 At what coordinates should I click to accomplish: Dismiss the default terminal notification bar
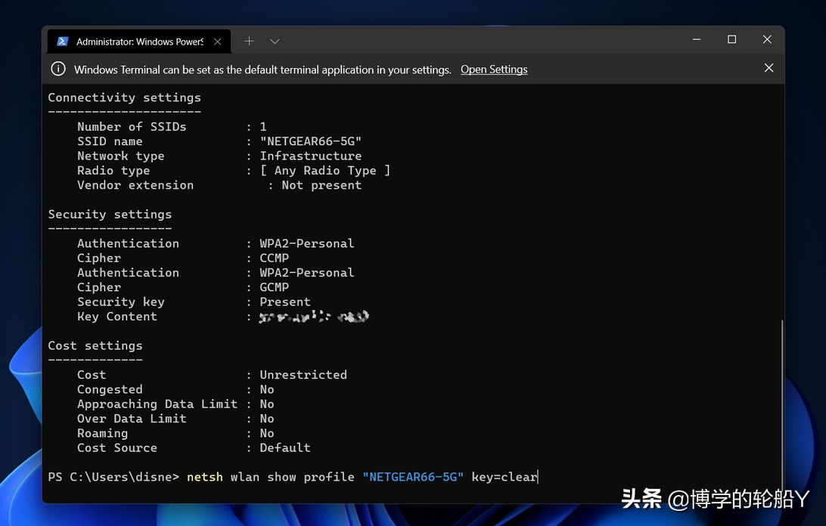click(x=769, y=68)
